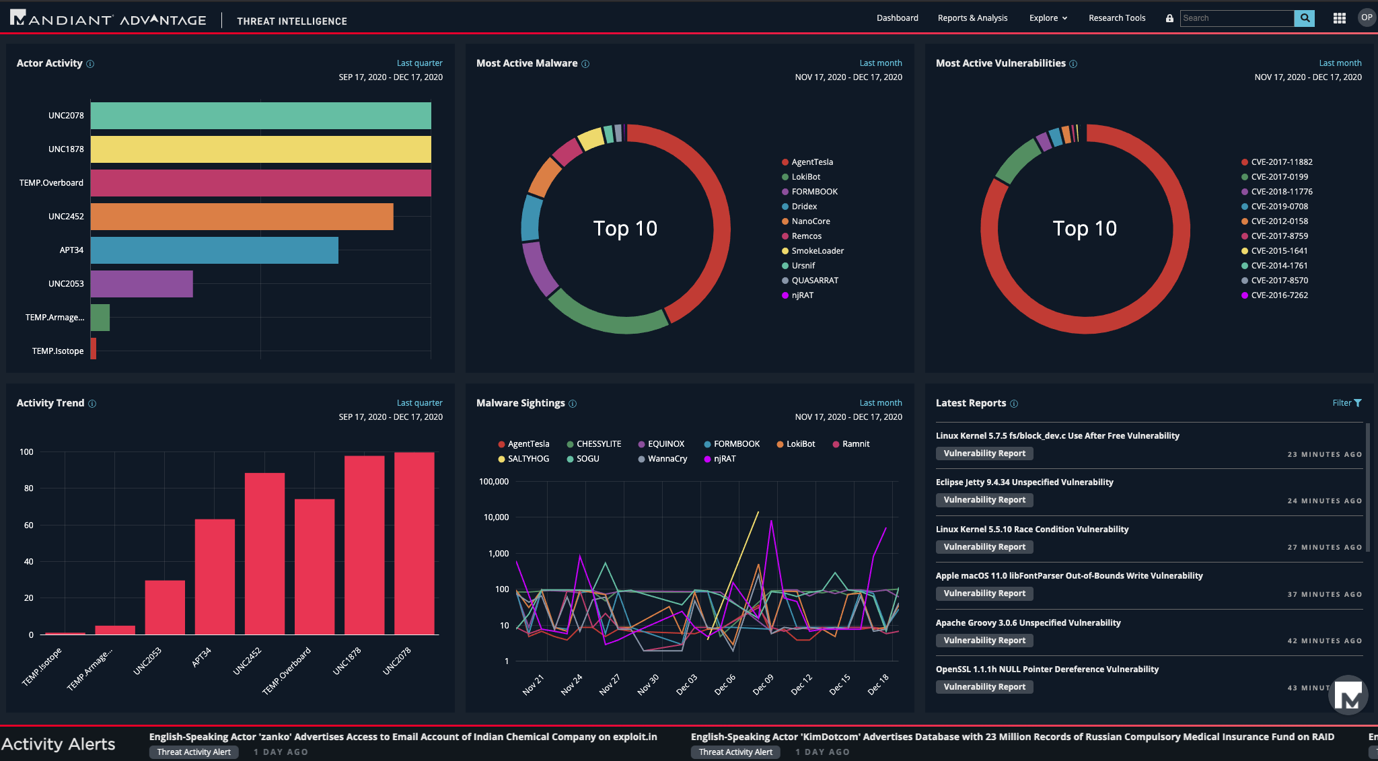The height and width of the screenshot is (761, 1378).
Task: Click in the Search input field
Action: pyautogui.click(x=1237, y=18)
